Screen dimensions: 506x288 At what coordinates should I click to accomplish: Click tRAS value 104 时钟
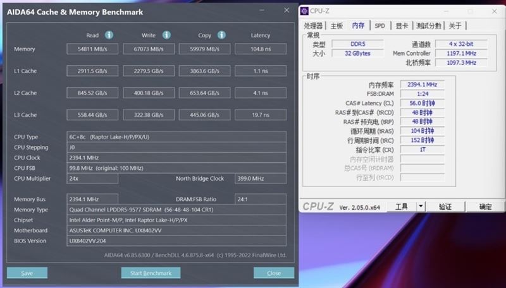point(423,131)
